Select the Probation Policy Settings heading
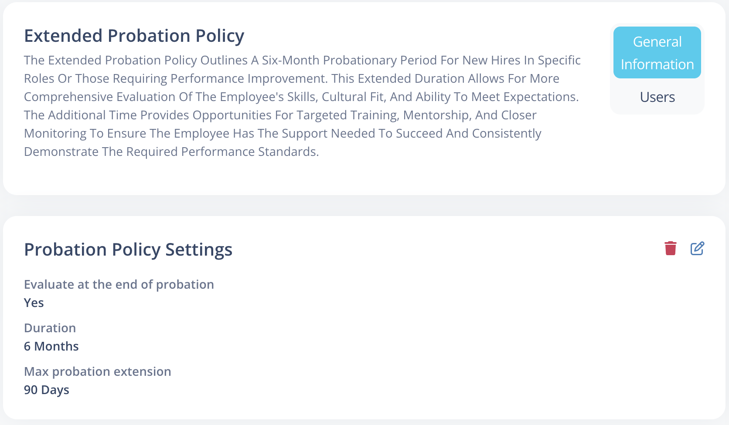The image size is (729, 425). 128,250
